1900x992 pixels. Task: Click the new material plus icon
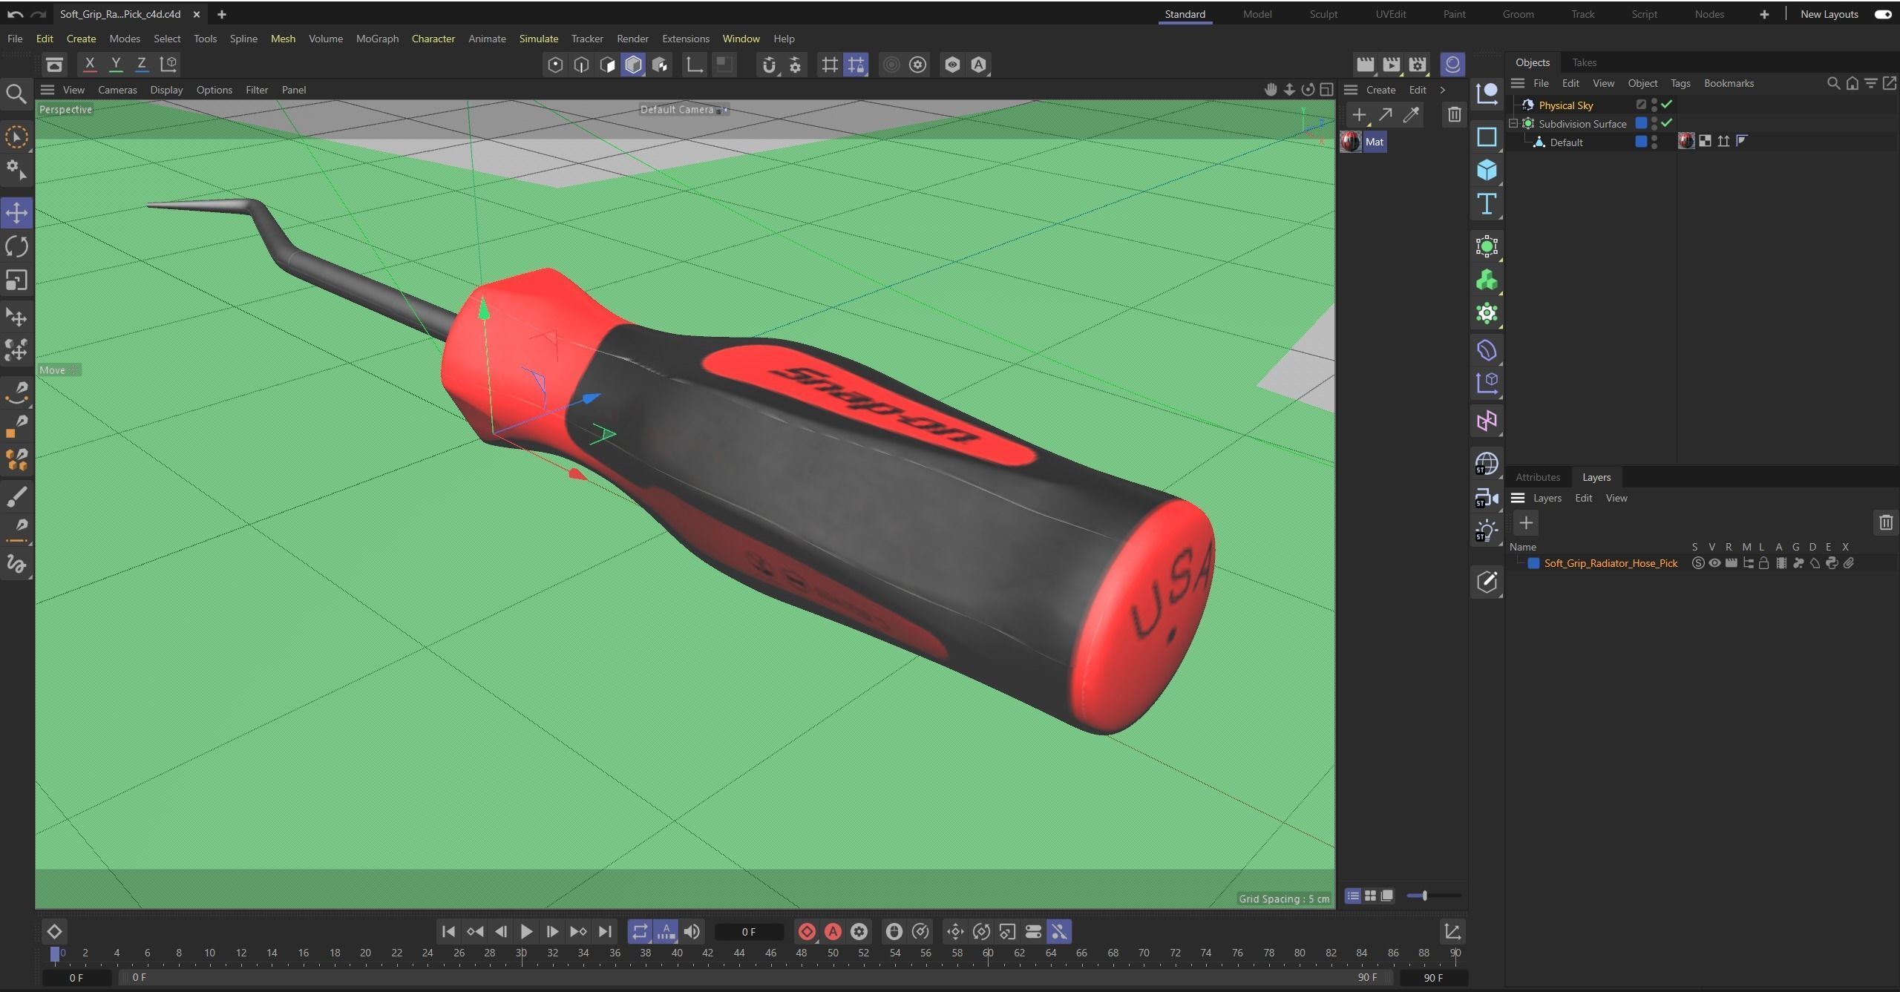click(x=1359, y=115)
